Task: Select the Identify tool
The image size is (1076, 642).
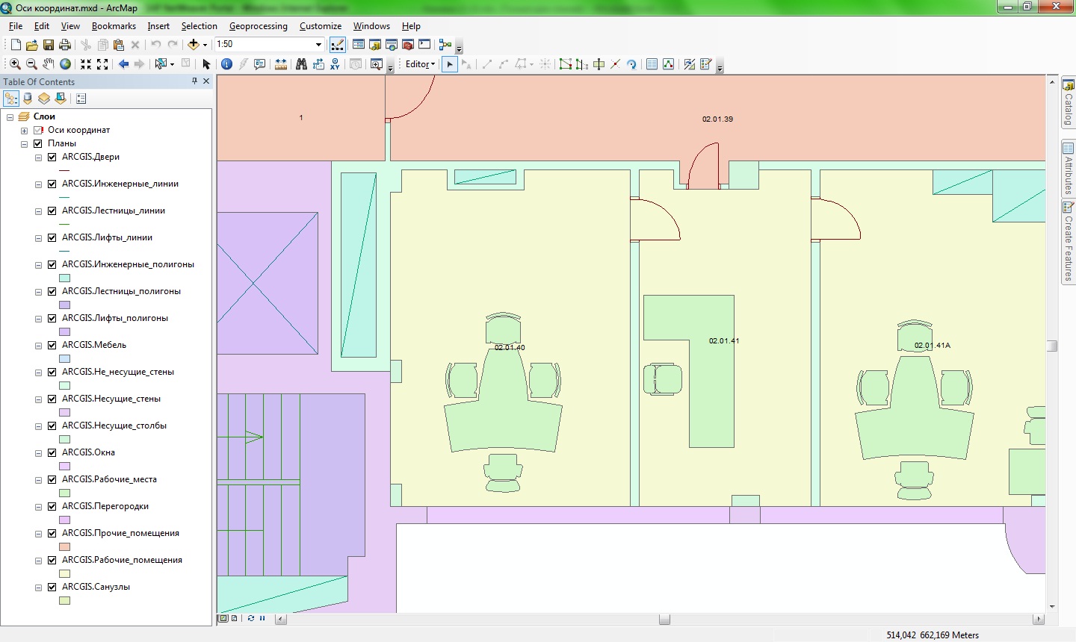Action: pyautogui.click(x=227, y=64)
